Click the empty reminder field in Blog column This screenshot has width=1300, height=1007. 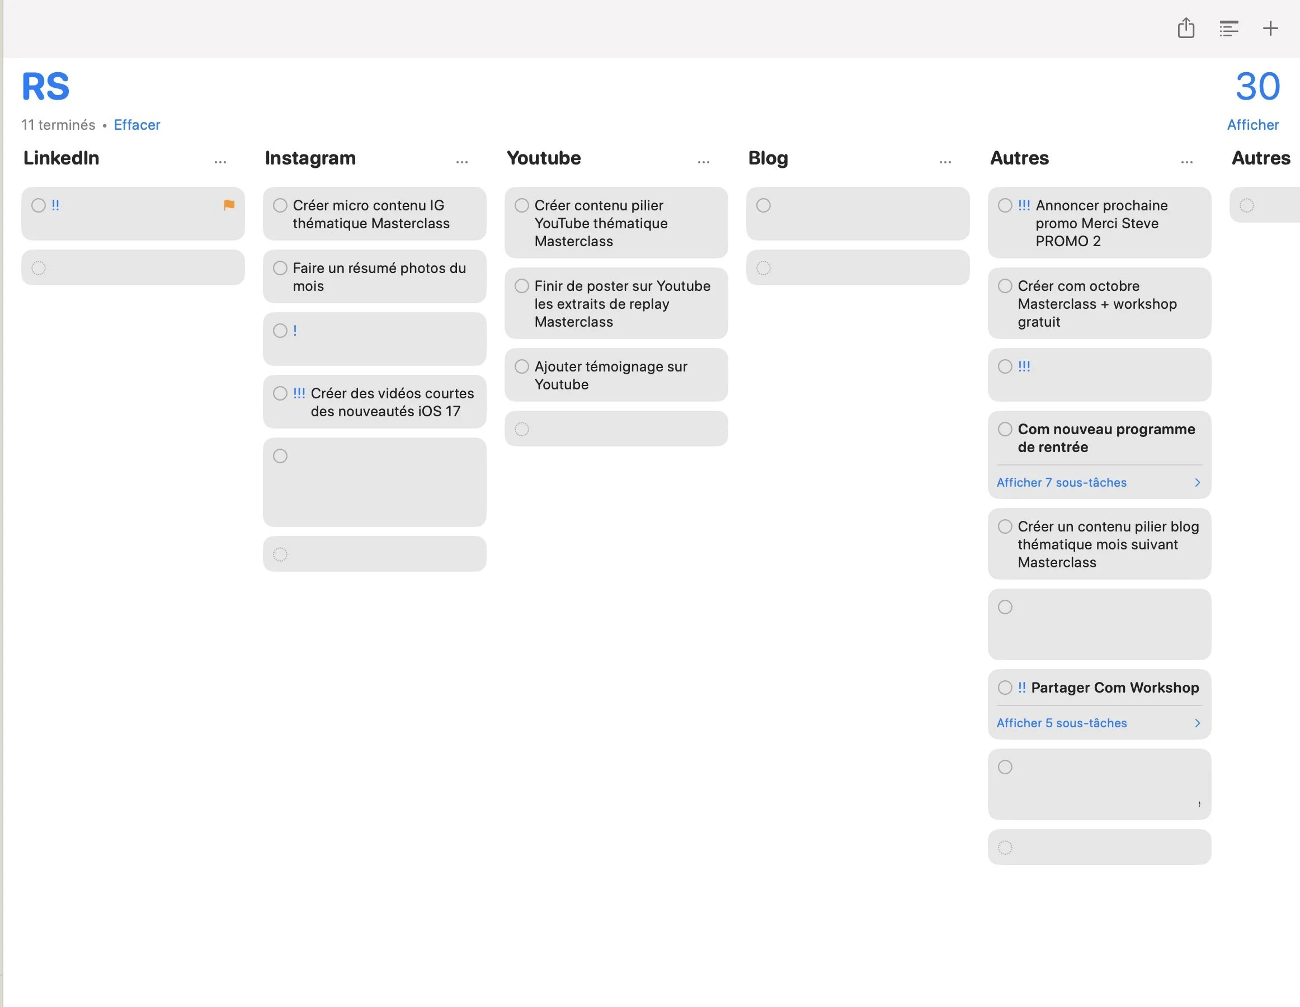pyautogui.click(x=857, y=214)
